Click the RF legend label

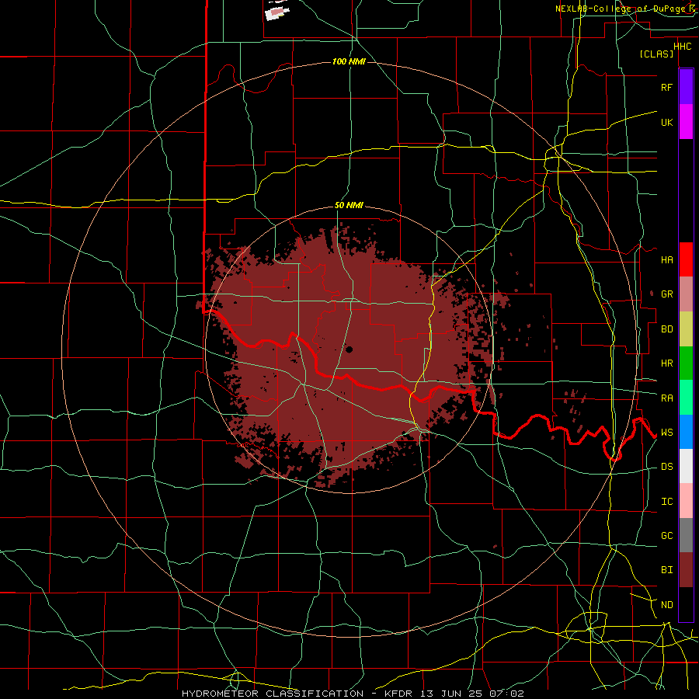tap(666, 87)
